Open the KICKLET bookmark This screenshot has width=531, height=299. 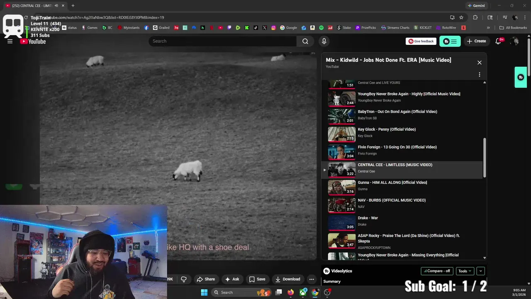(x=423, y=28)
